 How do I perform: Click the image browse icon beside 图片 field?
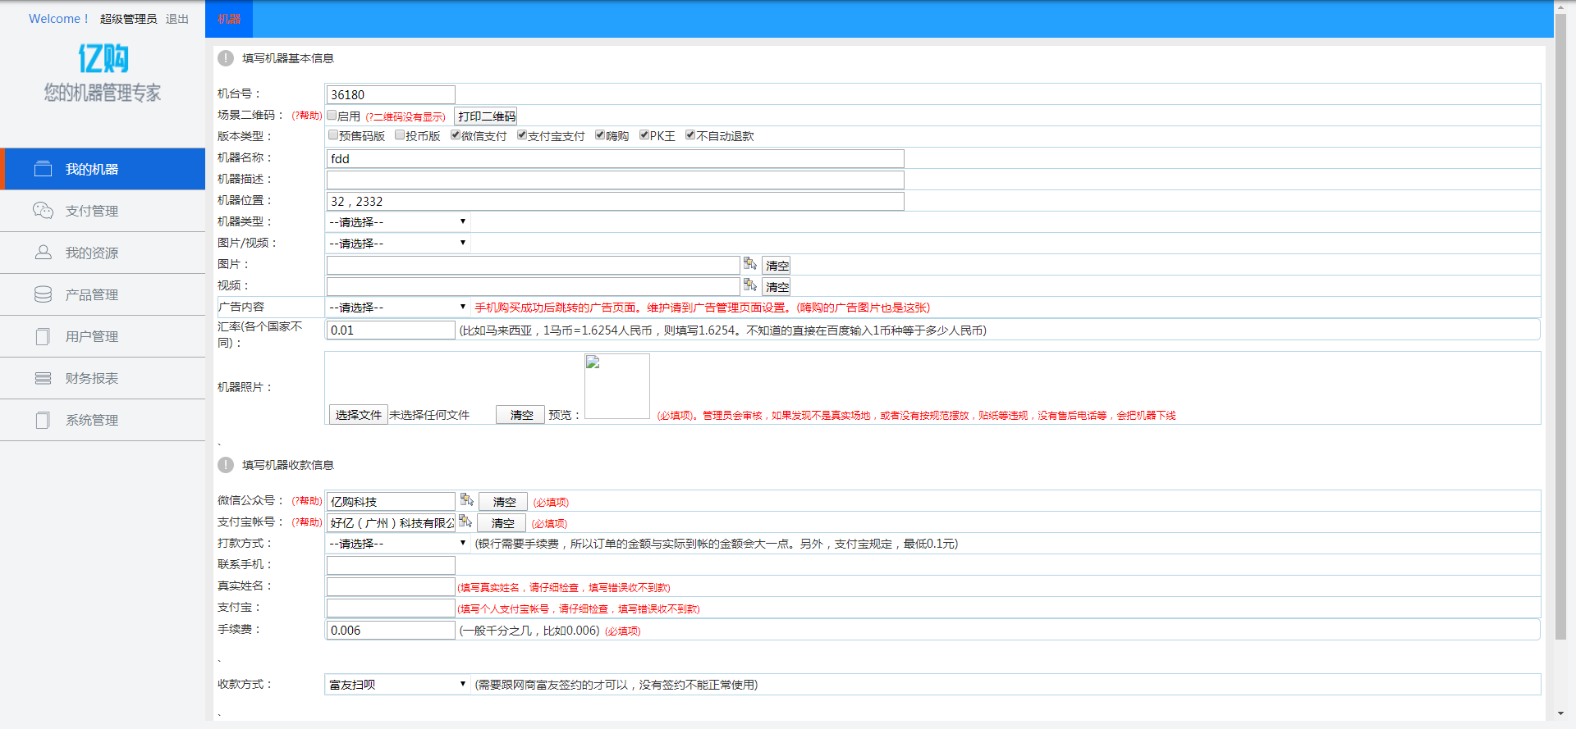tap(749, 264)
